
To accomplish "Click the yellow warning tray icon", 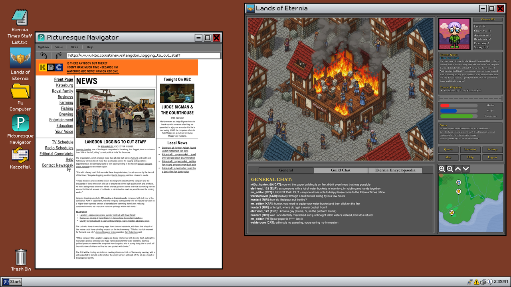I will coord(477,282).
